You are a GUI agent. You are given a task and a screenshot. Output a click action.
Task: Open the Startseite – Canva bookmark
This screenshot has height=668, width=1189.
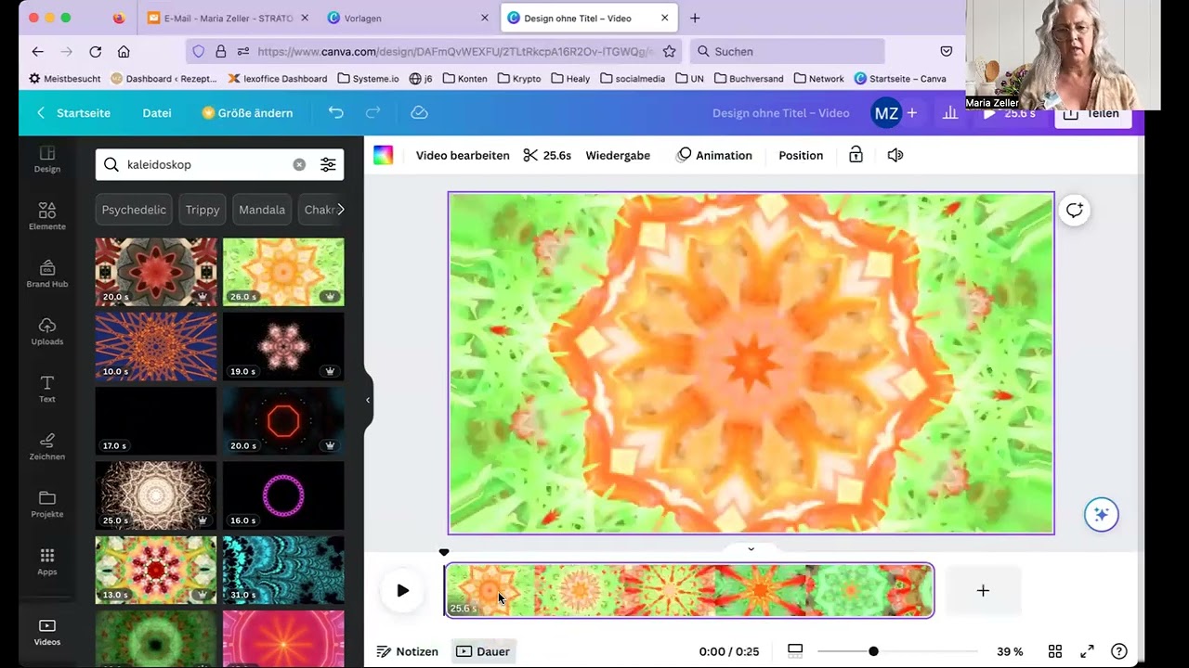[x=900, y=79]
